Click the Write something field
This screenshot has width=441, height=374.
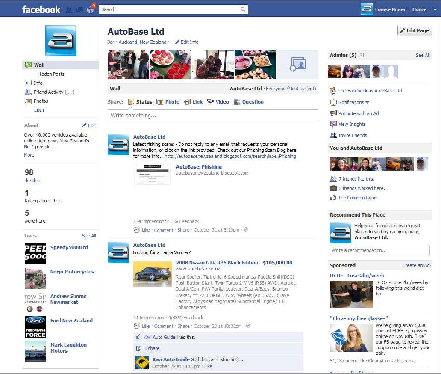pos(213,115)
